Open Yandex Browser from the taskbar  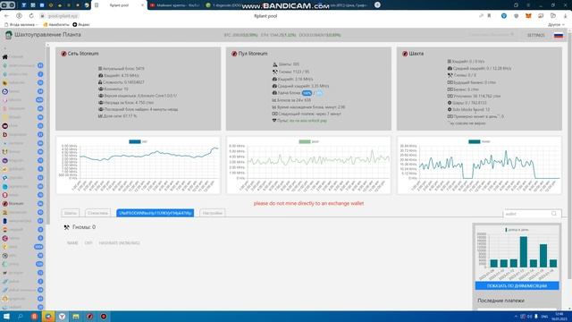coord(62,317)
